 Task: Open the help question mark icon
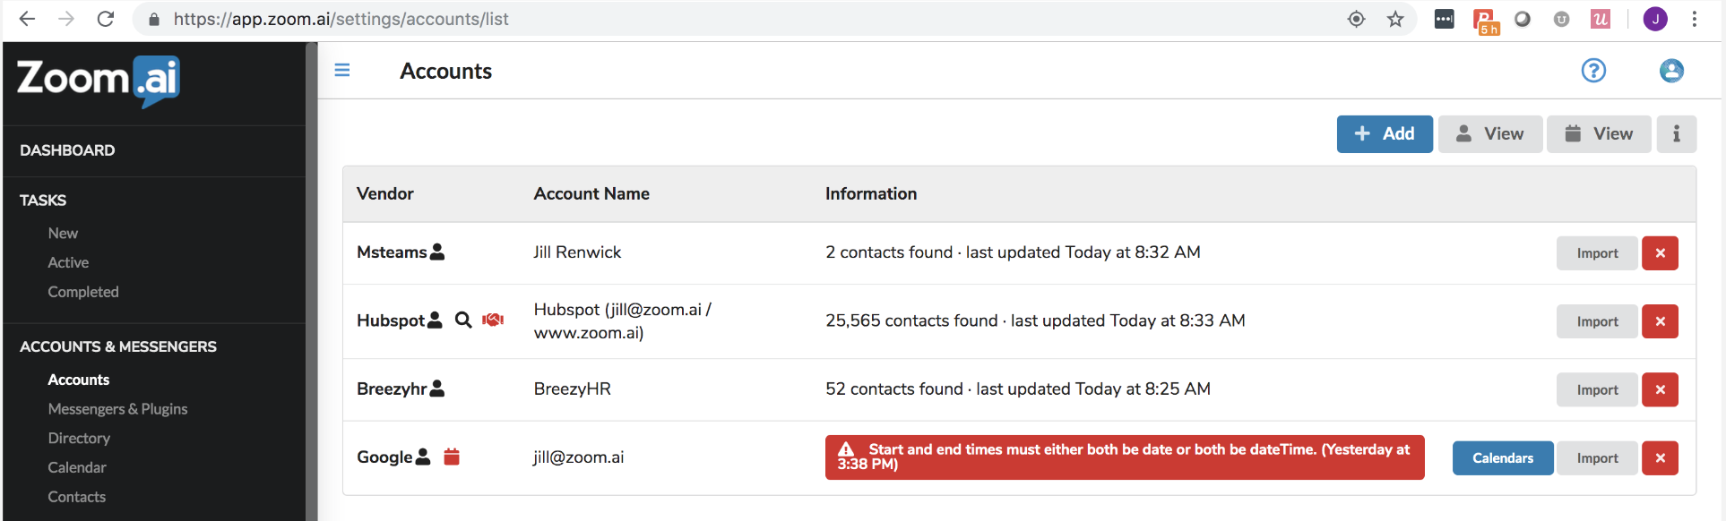(1593, 70)
